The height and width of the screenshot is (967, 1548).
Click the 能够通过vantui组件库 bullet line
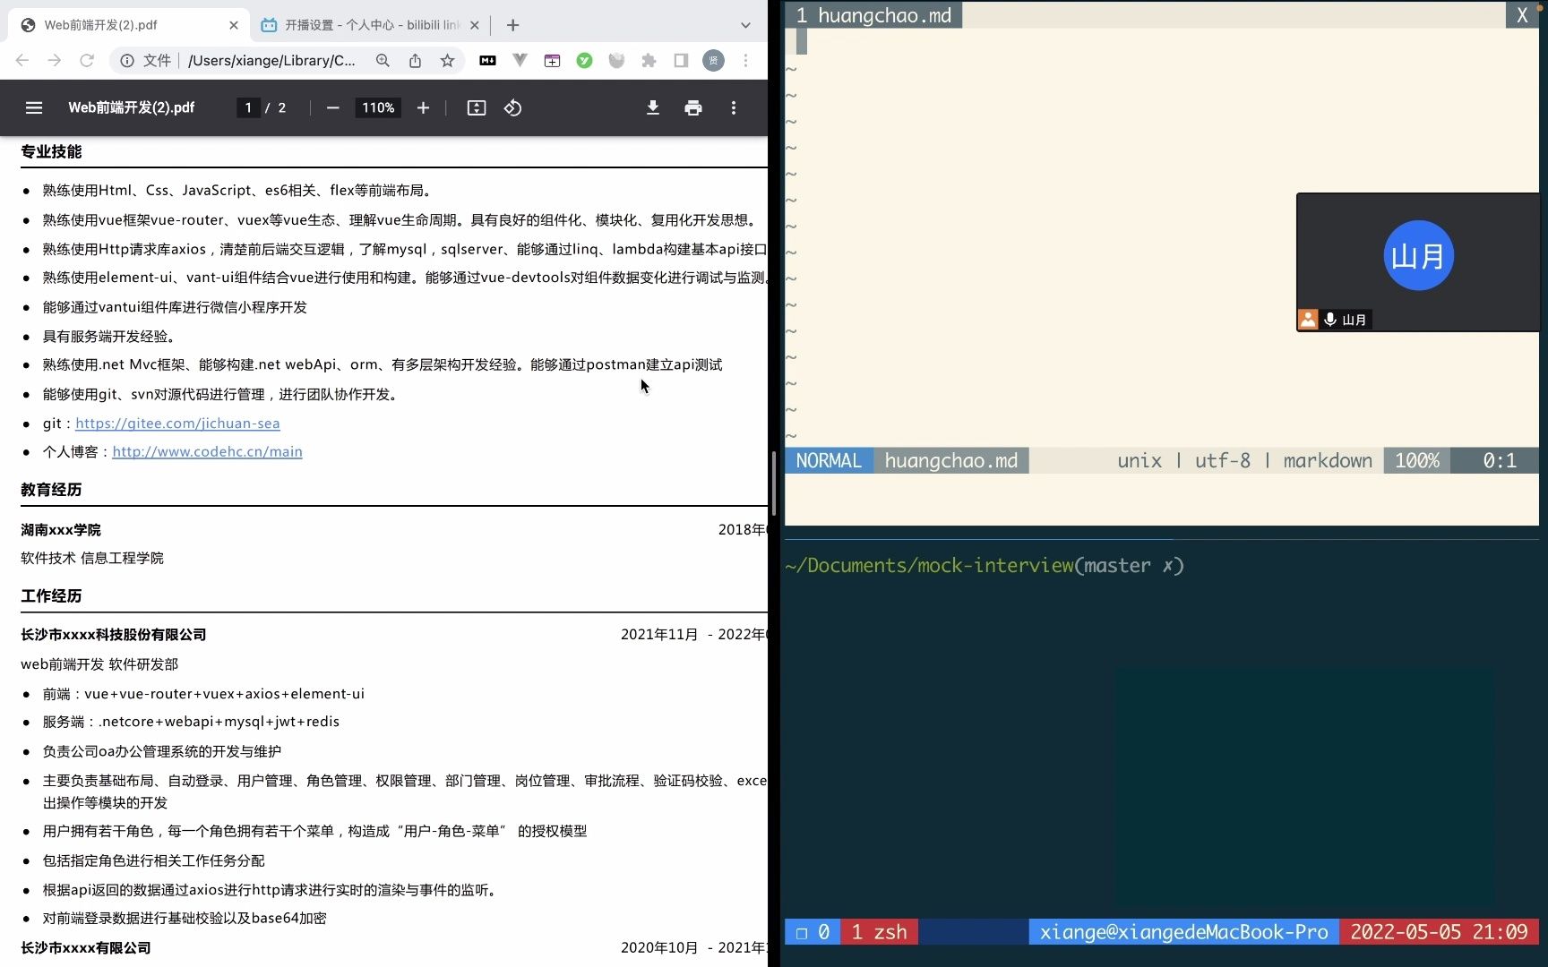click(175, 307)
